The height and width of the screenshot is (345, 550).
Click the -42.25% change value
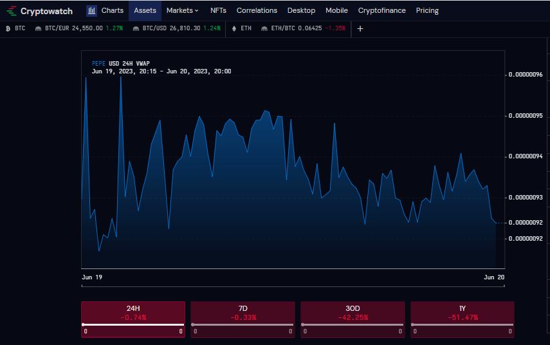coord(353,317)
